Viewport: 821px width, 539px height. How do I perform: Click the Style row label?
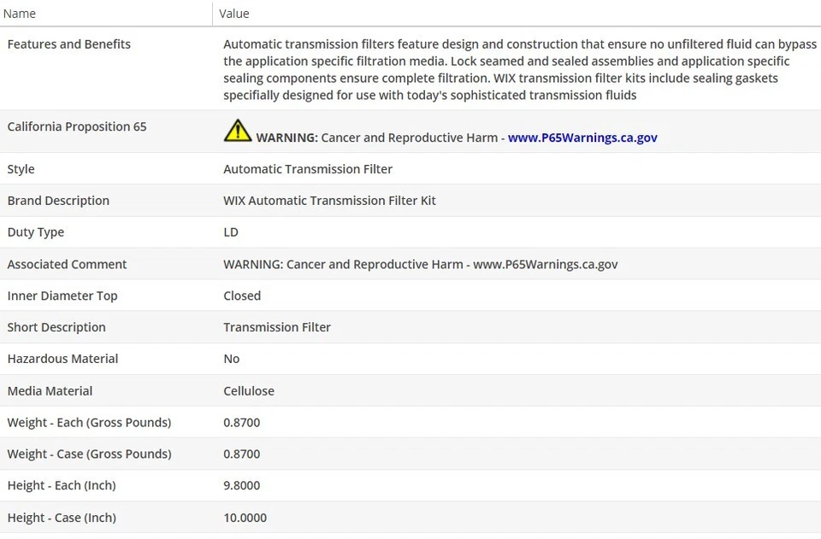click(21, 169)
